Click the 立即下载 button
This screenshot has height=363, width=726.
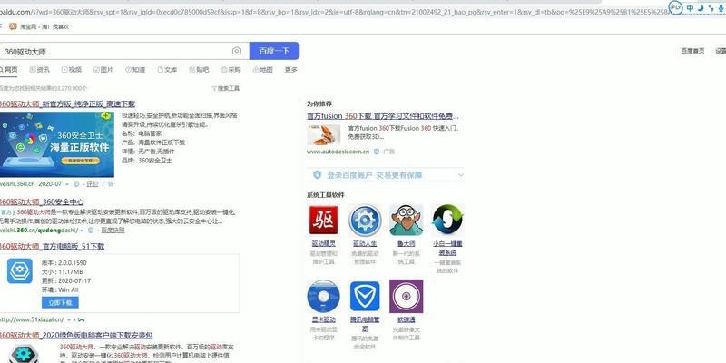tap(60, 302)
